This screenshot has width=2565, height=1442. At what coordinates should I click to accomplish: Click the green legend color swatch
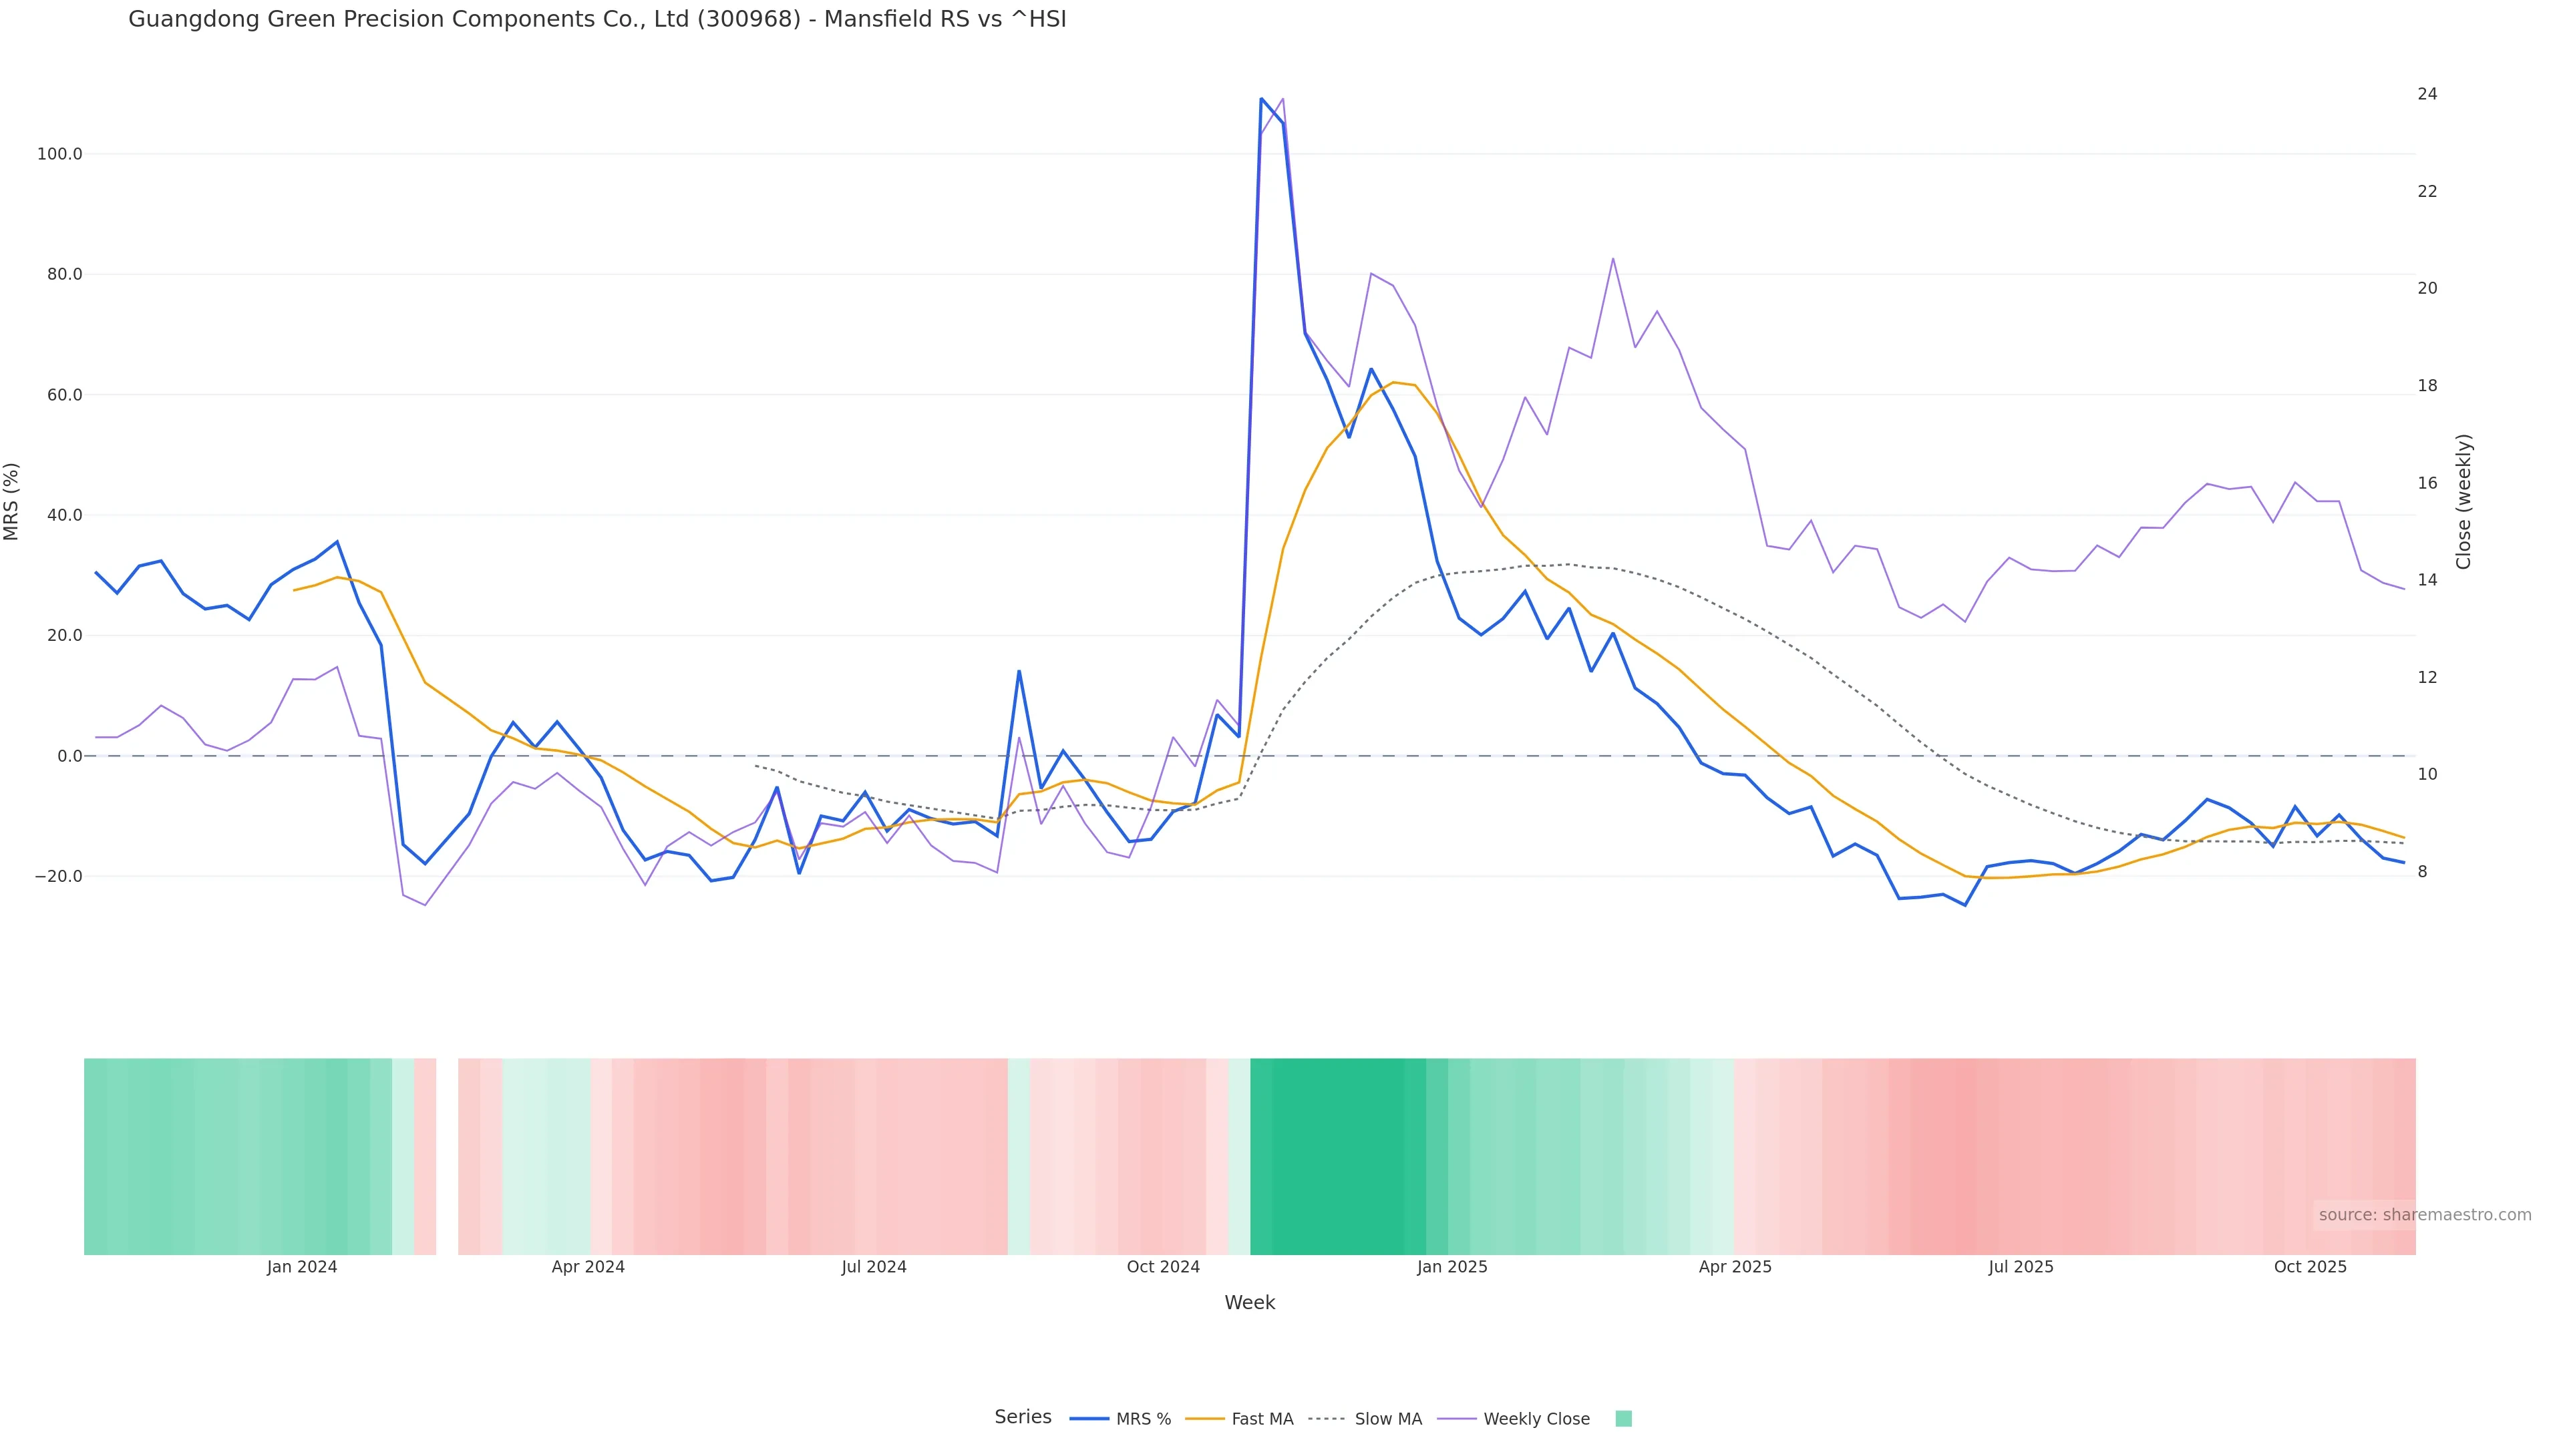pyautogui.click(x=1623, y=1419)
